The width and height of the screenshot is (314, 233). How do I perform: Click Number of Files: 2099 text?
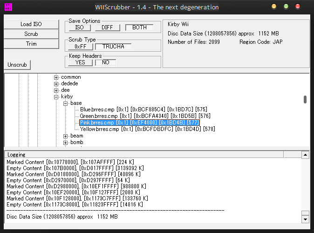[194, 42]
